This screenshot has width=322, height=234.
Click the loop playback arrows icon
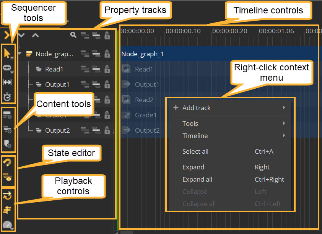click(x=7, y=195)
